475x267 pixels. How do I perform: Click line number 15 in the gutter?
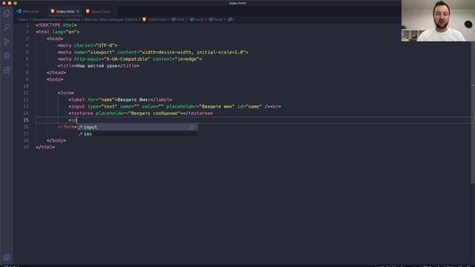[26, 120]
